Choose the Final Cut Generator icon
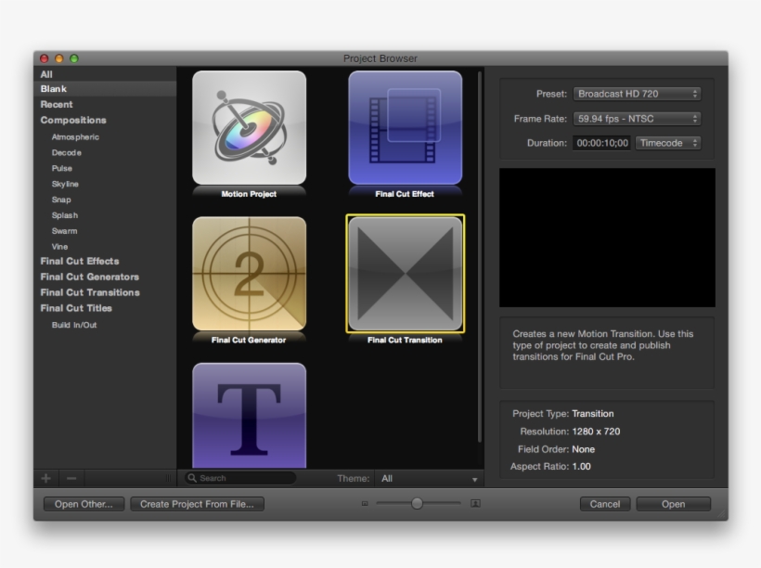Viewport: 761px width, 568px height. [x=249, y=274]
